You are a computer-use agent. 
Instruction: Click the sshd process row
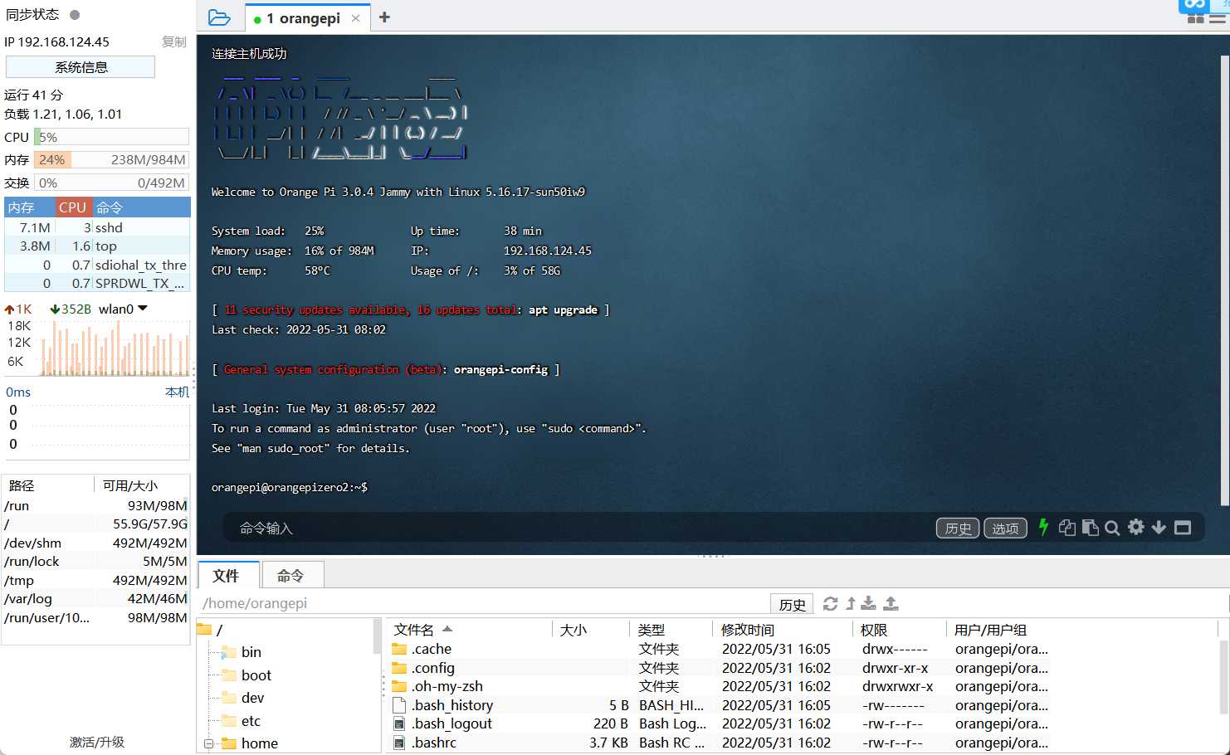click(x=98, y=227)
